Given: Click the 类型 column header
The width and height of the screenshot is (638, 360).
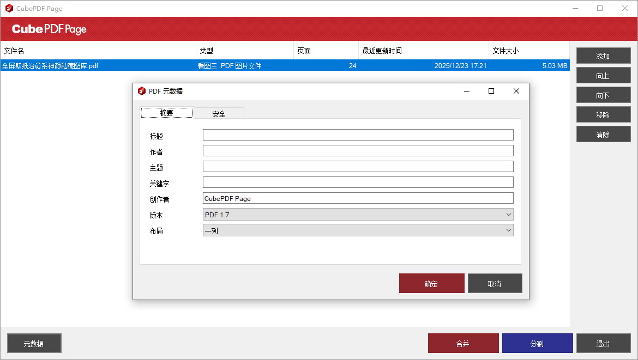Looking at the screenshot, I should (x=244, y=51).
